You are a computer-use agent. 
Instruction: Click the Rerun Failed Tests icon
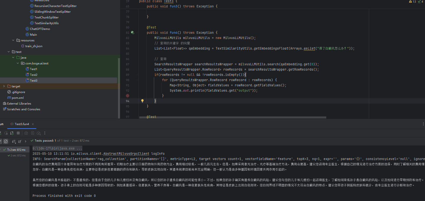pyautogui.click(x=6, y=133)
